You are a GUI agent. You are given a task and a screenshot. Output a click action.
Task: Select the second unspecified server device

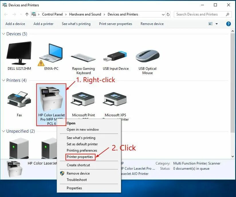49,148
